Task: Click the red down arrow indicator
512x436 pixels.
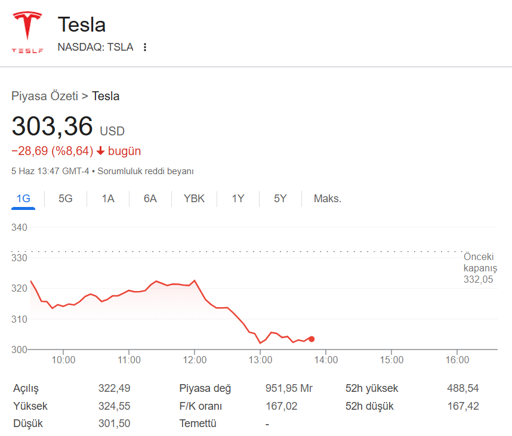Action: [100, 151]
